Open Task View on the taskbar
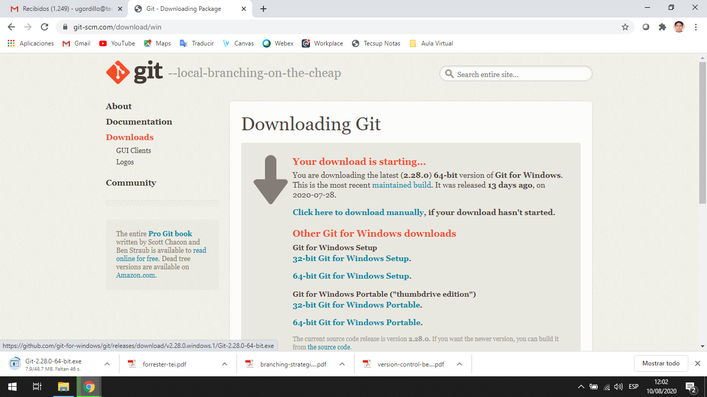 [x=37, y=387]
